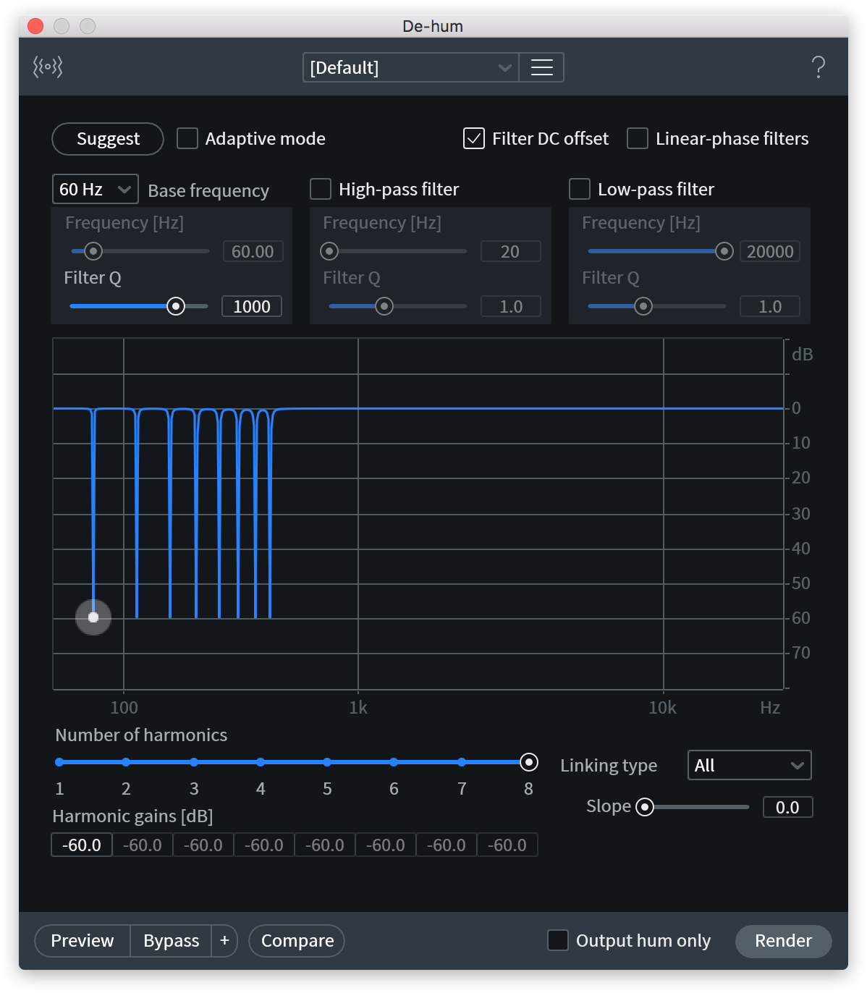Enable Adaptive mode checkbox
The width and height of the screenshot is (867, 993).
[187, 138]
